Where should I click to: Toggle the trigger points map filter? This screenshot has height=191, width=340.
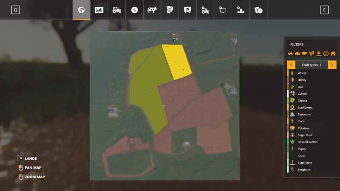coord(312,53)
